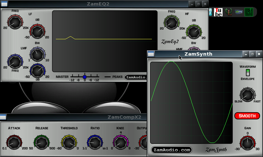Minimize the ZamEQ2 window
The height and width of the screenshot is (157, 263).
tap(192, 4)
